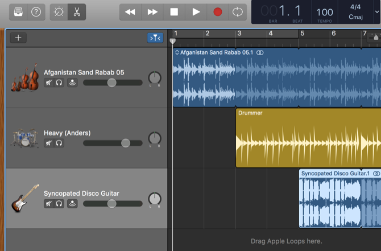Click the tempo value 100
Image resolution: width=381 pixels, height=251 pixels.
pyautogui.click(x=325, y=12)
